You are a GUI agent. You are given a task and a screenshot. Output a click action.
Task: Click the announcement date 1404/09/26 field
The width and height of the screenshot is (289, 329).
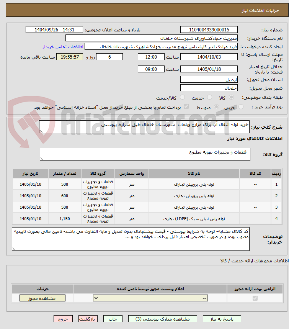point(54,29)
